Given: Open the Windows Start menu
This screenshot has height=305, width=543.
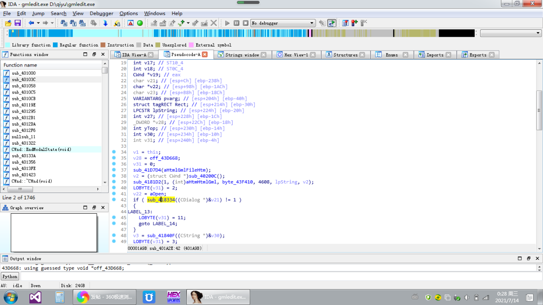Looking at the screenshot, I should pos(10,297).
